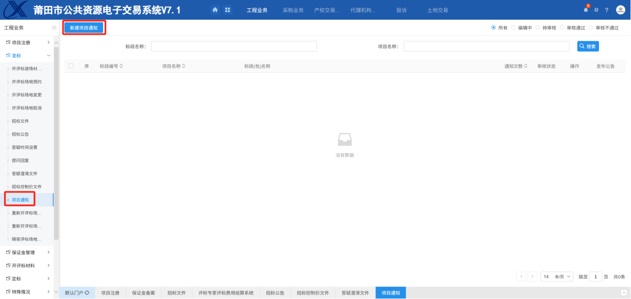Viewport: 631px width, 299px height.
Task: Switch to the 招标文件 bottom tab
Action: pyautogui.click(x=176, y=293)
